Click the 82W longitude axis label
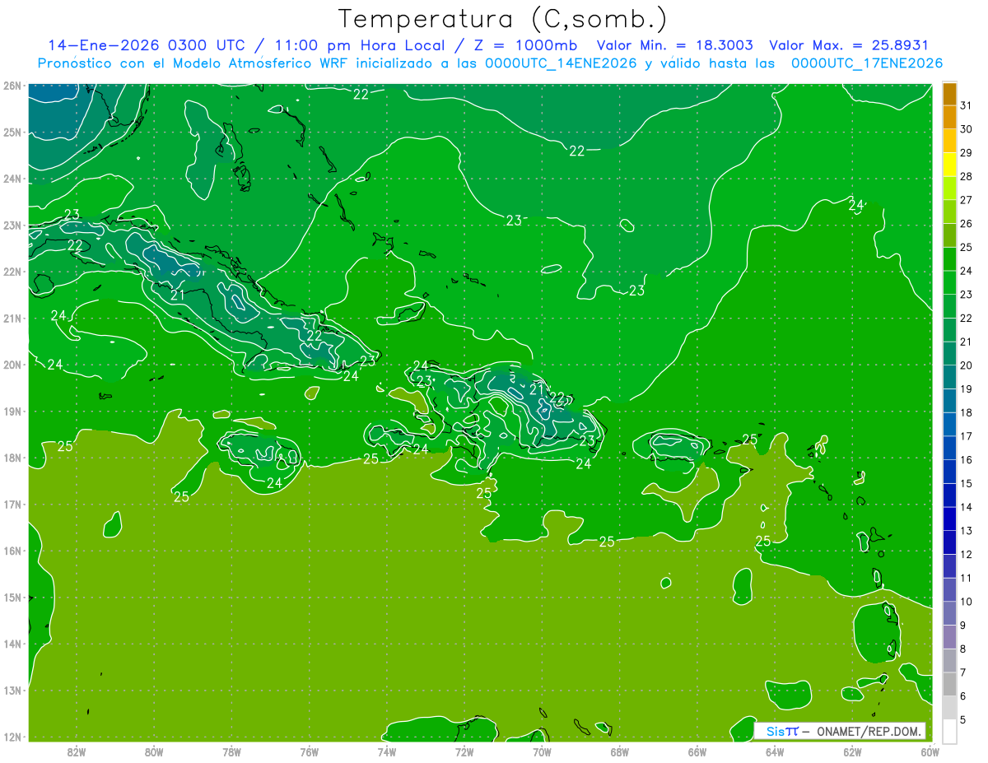The height and width of the screenshot is (763, 988). point(76,751)
